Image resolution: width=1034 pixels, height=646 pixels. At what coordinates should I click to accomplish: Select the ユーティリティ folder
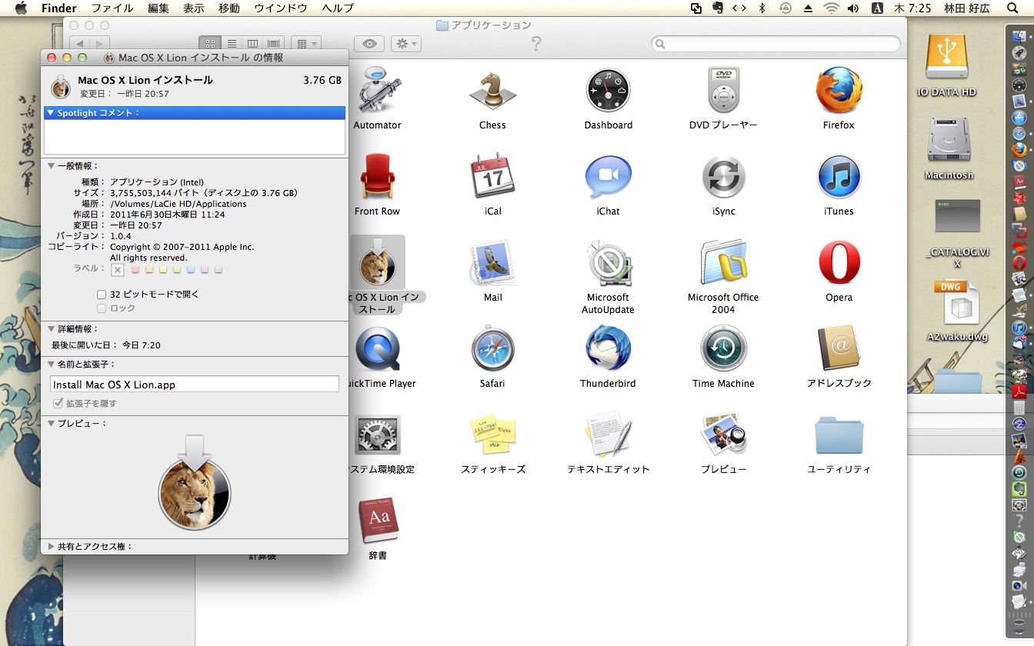pyautogui.click(x=839, y=435)
